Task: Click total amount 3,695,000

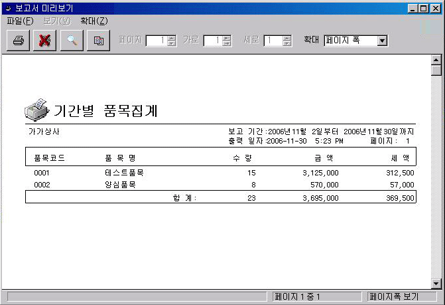Action: pyautogui.click(x=320, y=198)
